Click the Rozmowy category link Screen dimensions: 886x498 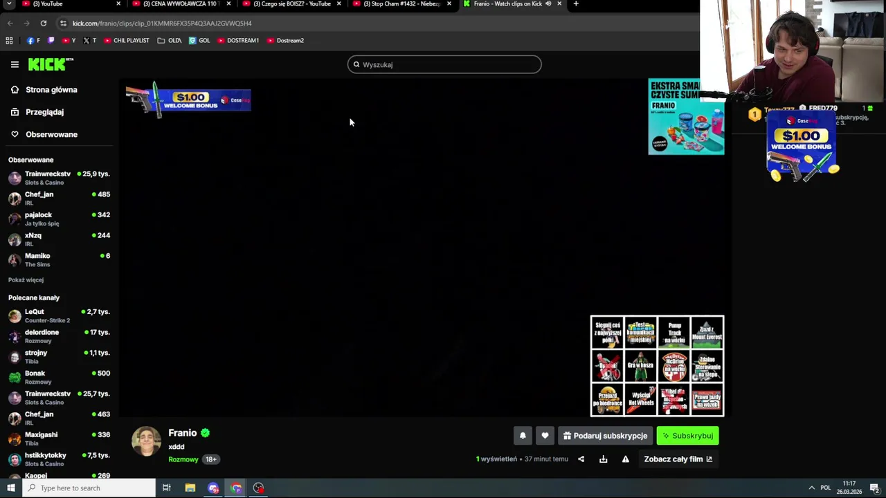(183, 459)
